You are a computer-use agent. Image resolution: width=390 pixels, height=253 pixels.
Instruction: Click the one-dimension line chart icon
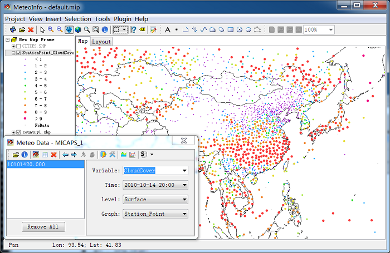(133, 155)
